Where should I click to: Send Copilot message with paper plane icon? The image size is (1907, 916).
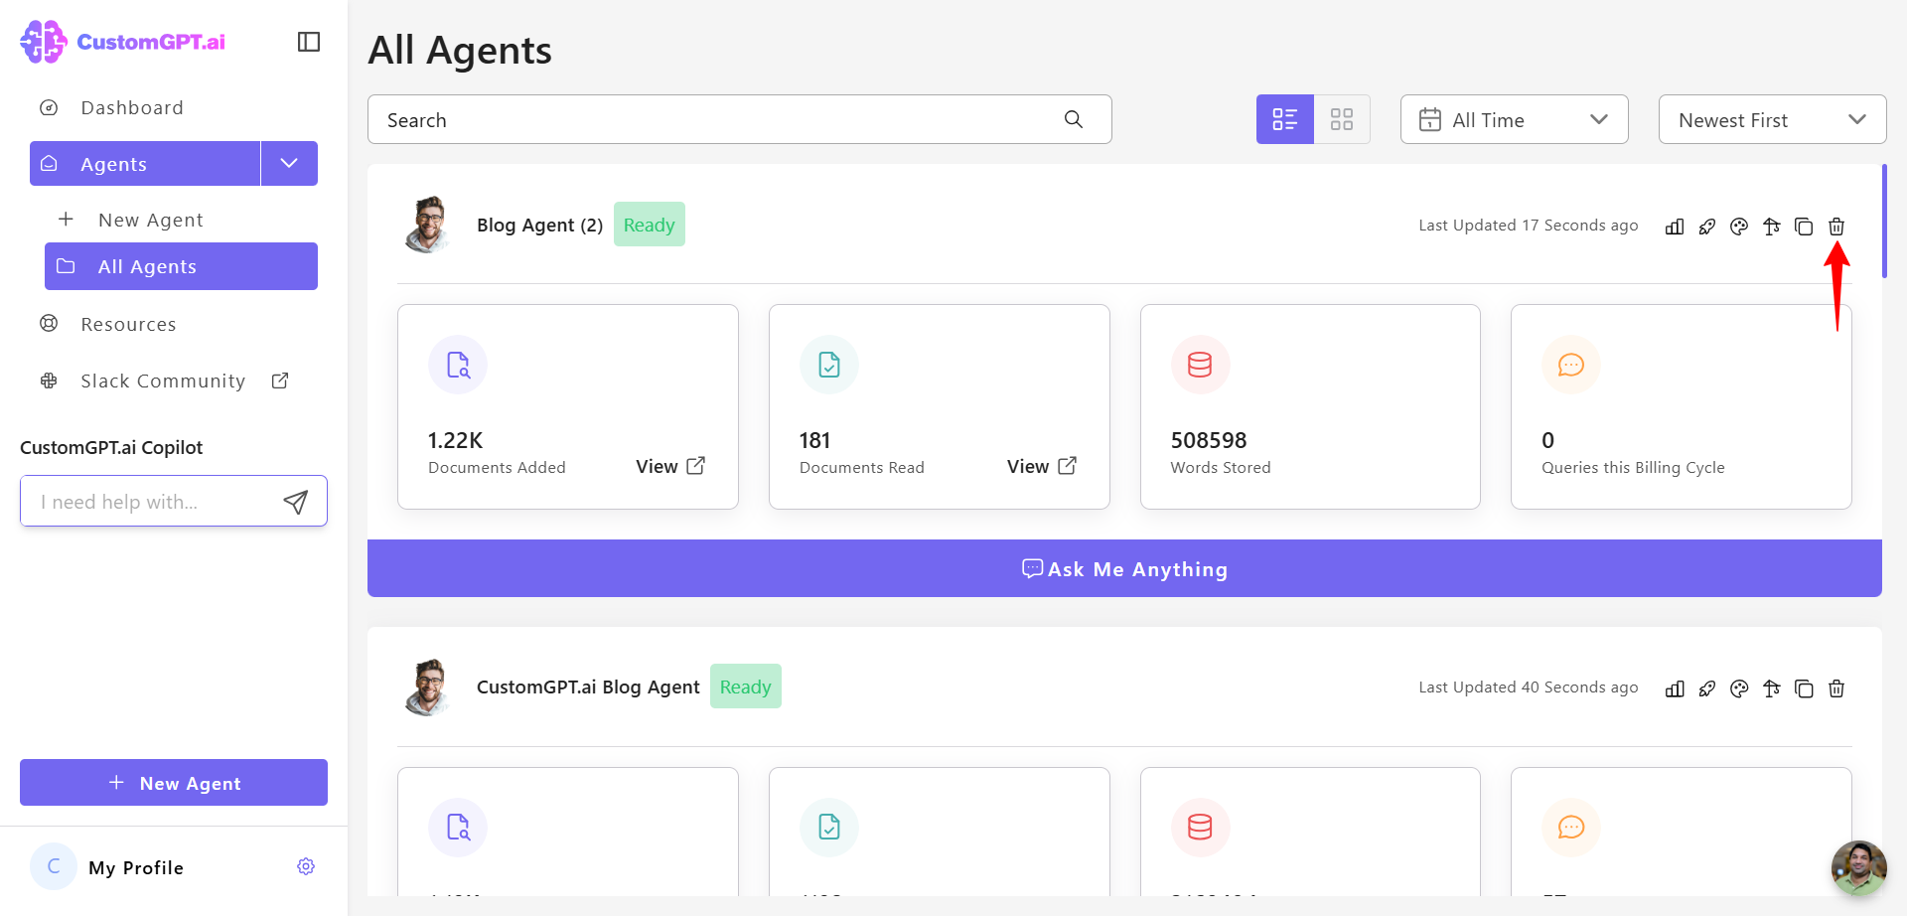296,502
